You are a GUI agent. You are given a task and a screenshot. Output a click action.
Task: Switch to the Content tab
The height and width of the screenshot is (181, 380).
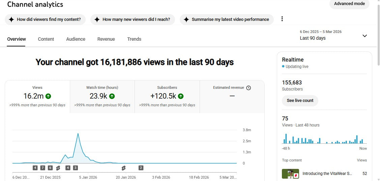pos(46,39)
